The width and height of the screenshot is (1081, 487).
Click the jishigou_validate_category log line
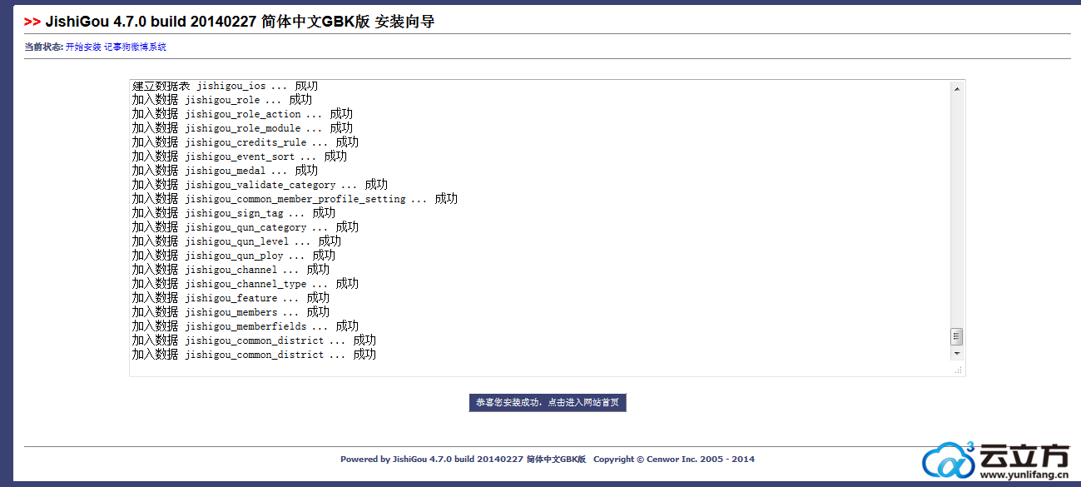(x=260, y=185)
